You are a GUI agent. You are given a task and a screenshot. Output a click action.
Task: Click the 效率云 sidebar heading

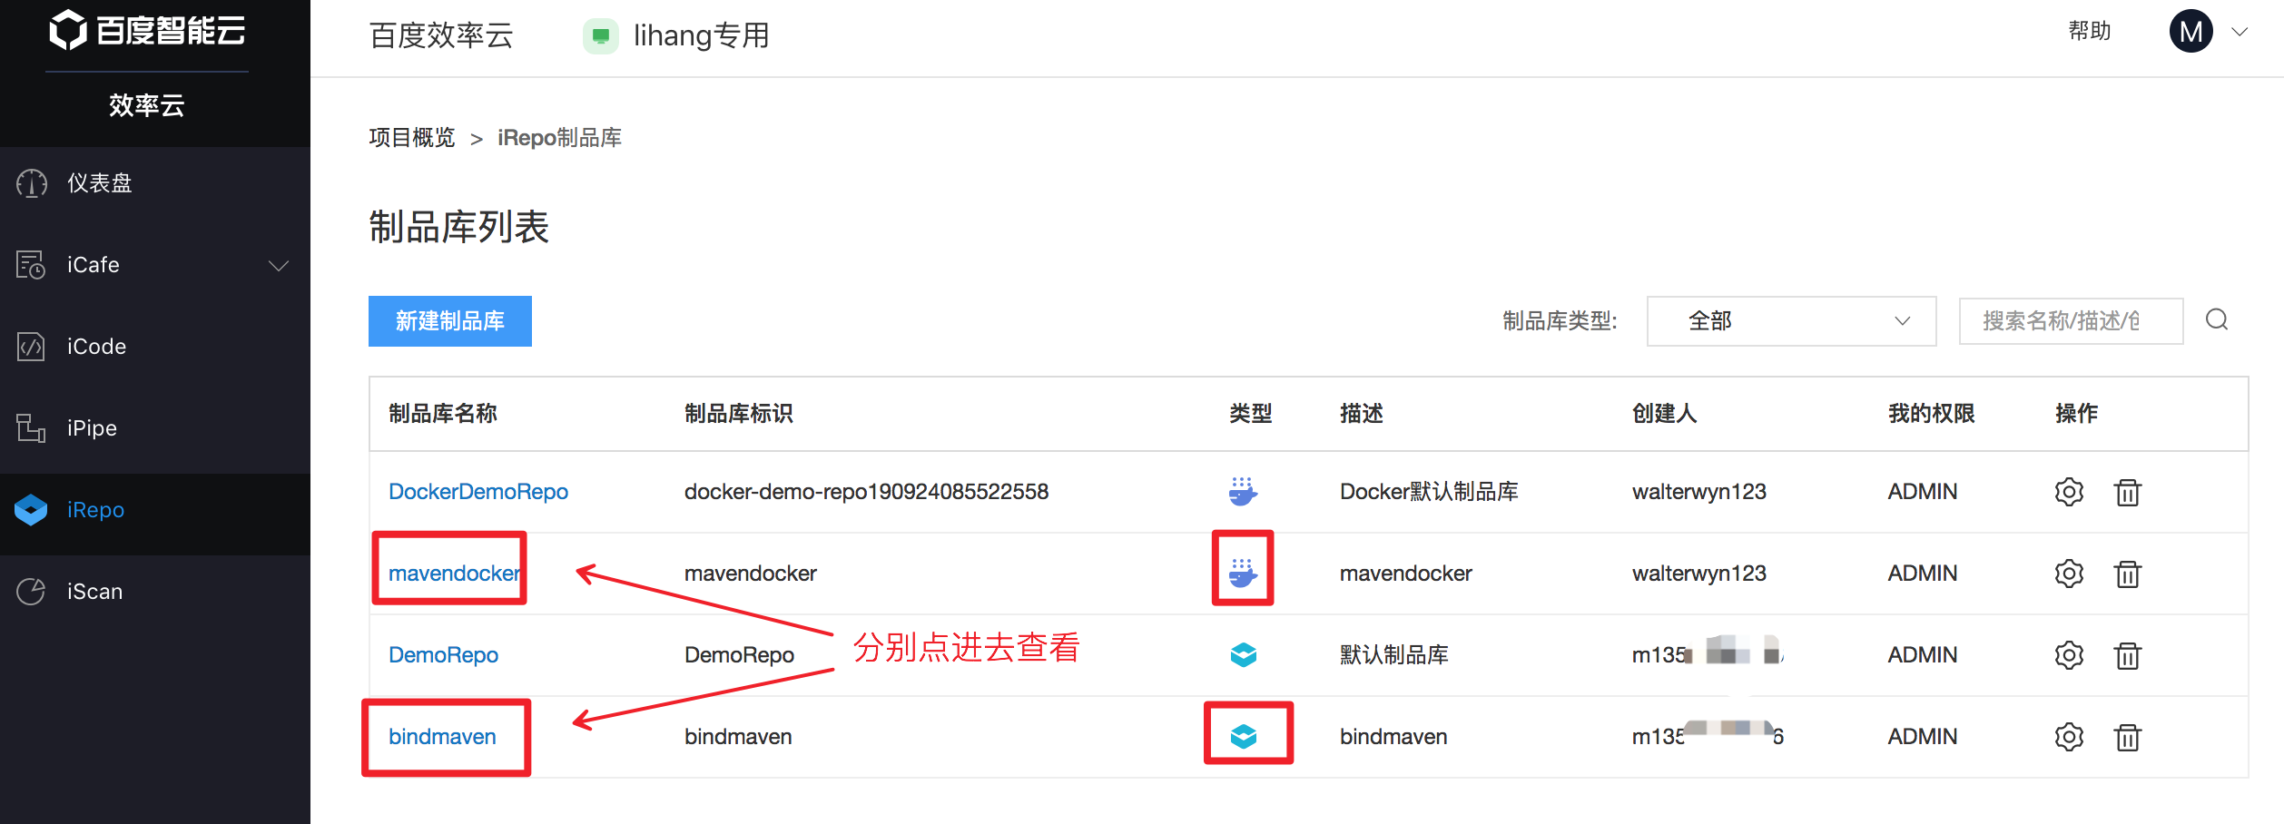pyautogui.click(x=146, y=105)
